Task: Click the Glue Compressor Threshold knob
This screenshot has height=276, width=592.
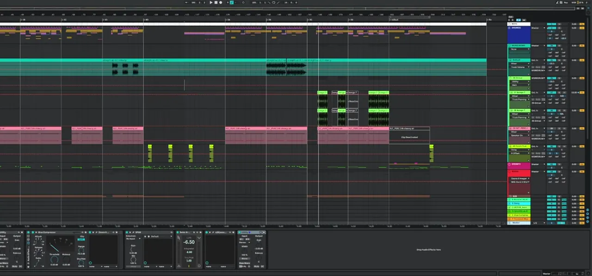Action: click(54, 259)
